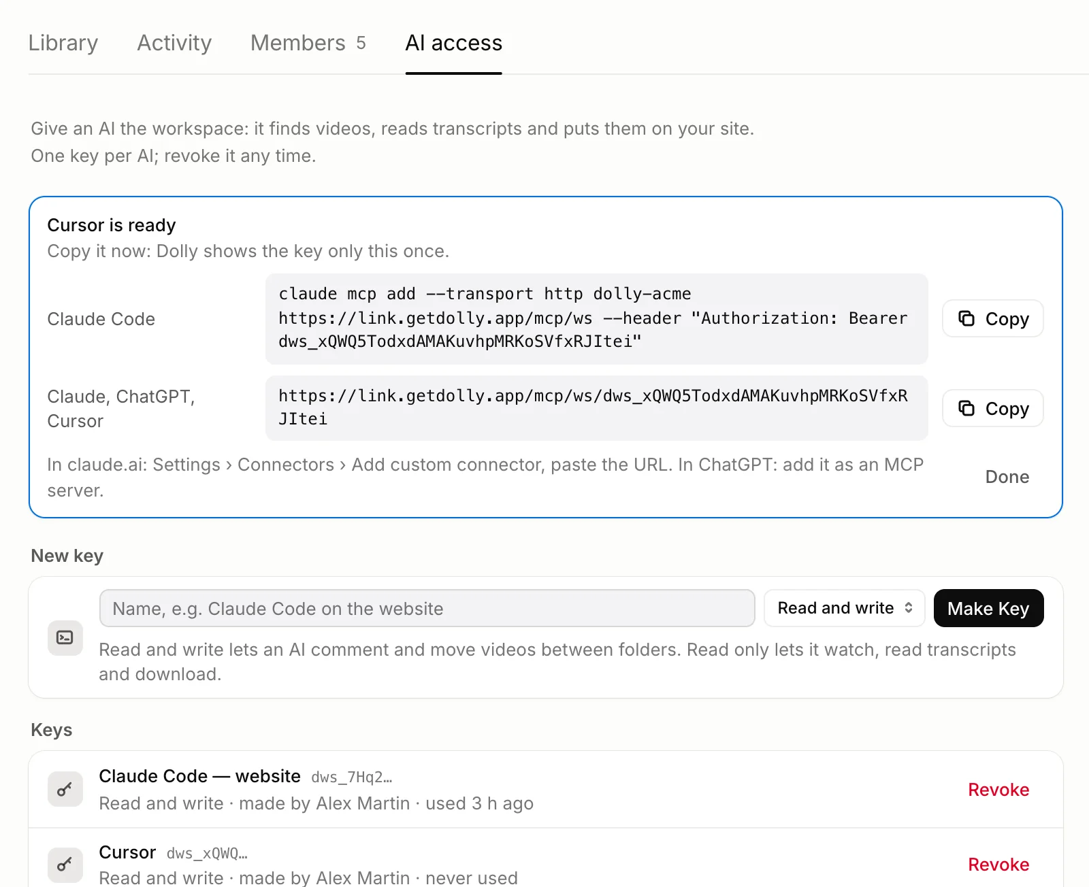Click the 'New key' section heading
The width and height of the screenshot is (1089, 887).
67,556
